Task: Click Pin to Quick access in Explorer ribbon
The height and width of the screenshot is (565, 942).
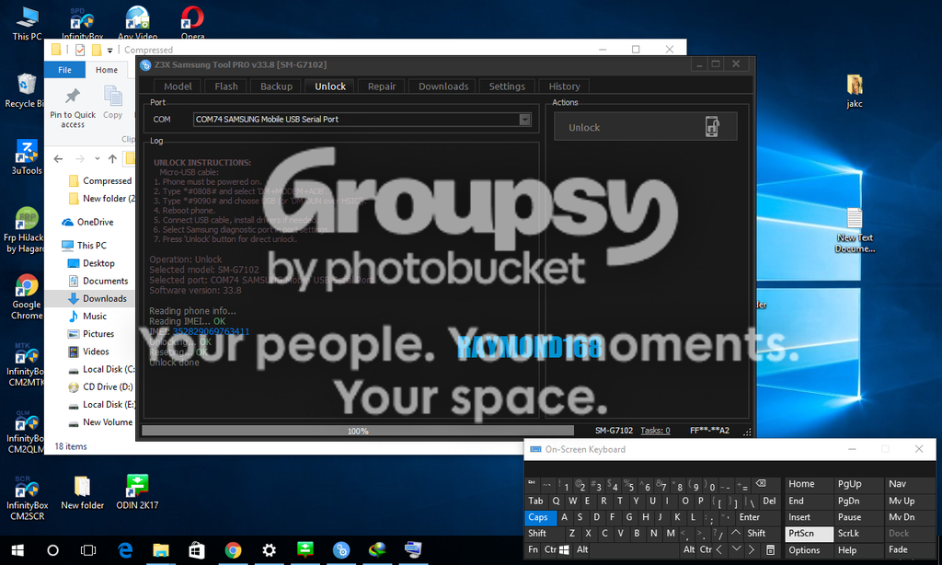Action: click(73, 108)
